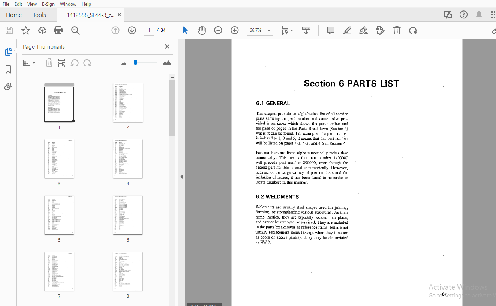Viewport: 496px width, 306px height.
Task: Open the Edit menu
Action: pyautogui.click(x=18, y=4)
